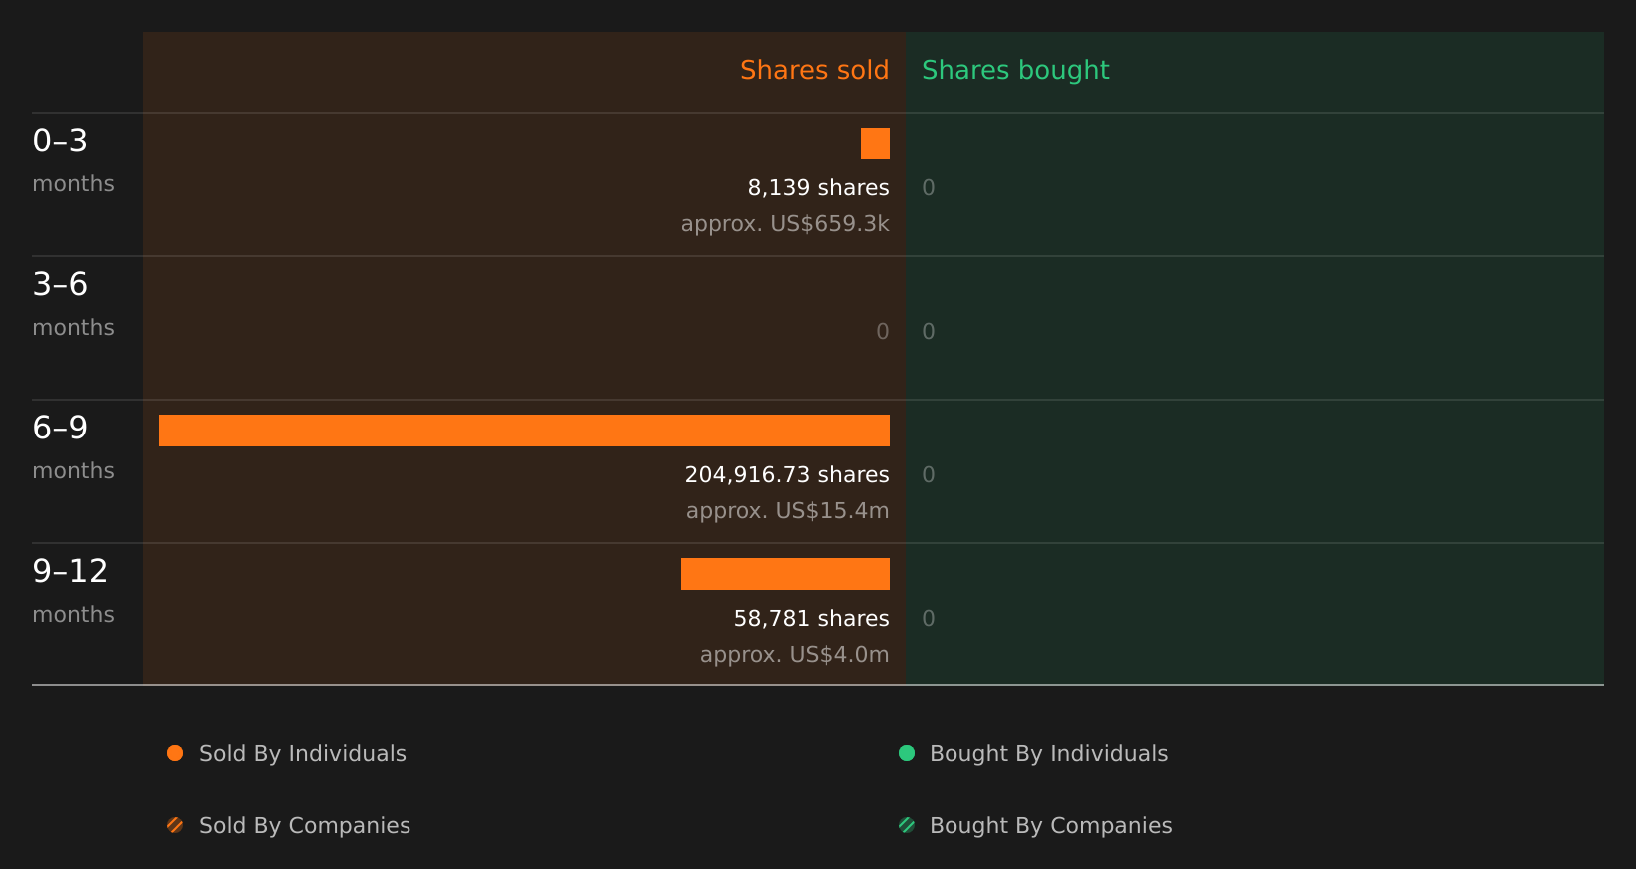Click the 8,139 shares value
1636x869 pixels.
(818, 187)
